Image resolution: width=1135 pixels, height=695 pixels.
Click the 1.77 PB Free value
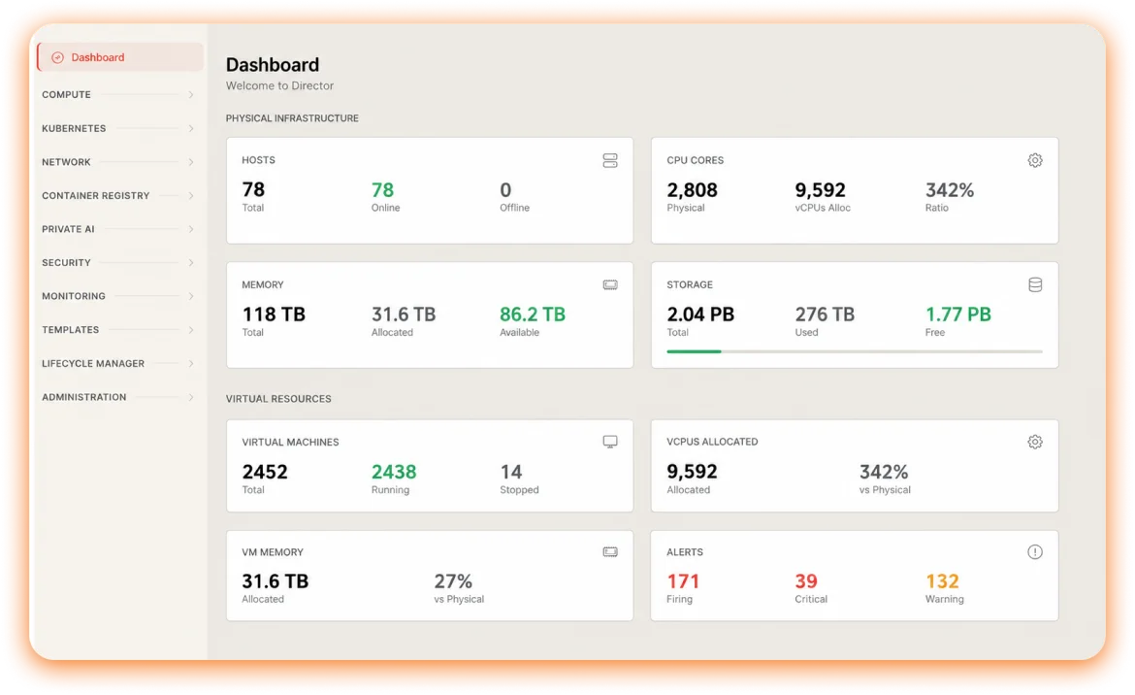click(x=957, y=314)
